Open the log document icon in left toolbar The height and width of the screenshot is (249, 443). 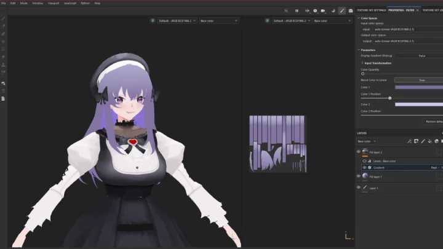pos(4,98)
